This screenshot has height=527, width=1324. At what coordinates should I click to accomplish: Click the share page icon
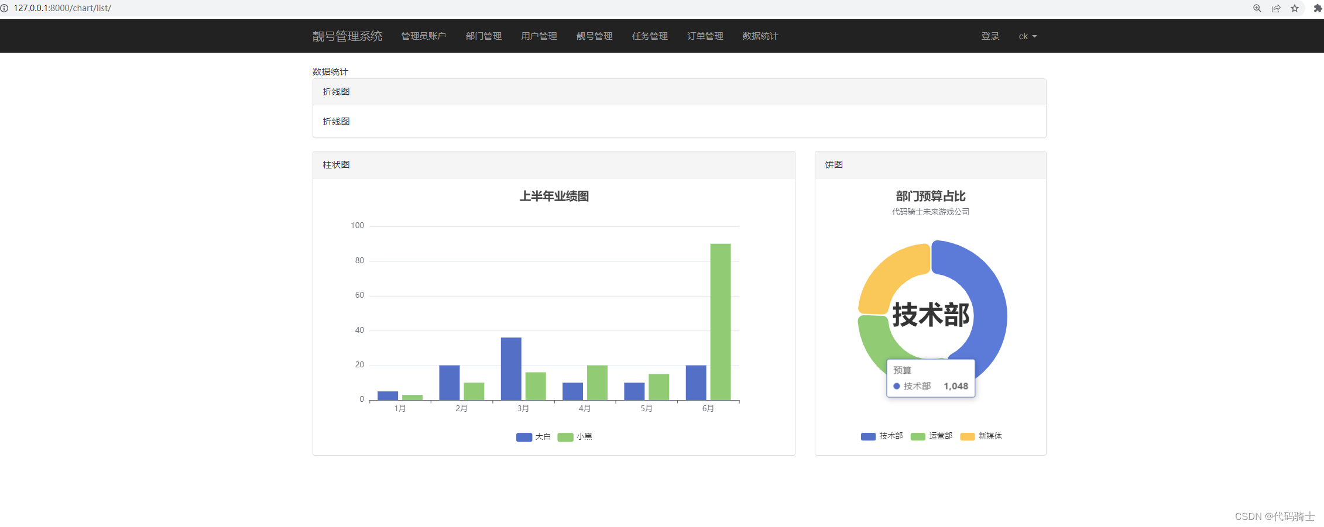1276,8
